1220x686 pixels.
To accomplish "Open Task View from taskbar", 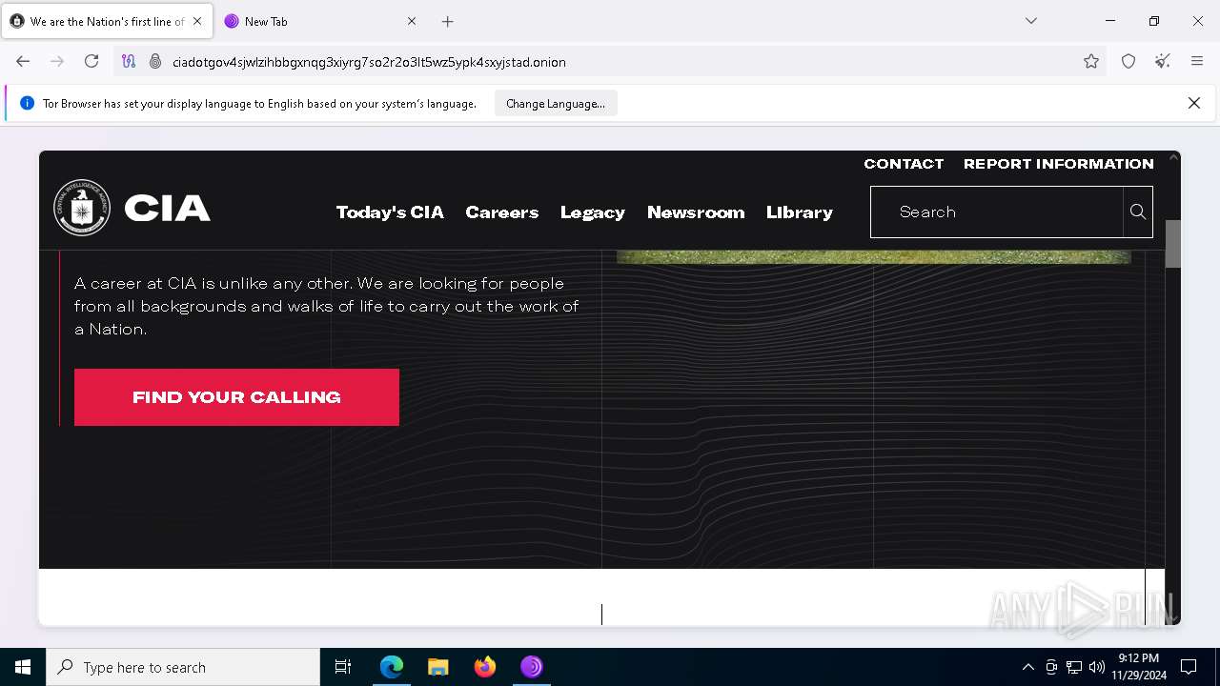I will pos(343,667).
